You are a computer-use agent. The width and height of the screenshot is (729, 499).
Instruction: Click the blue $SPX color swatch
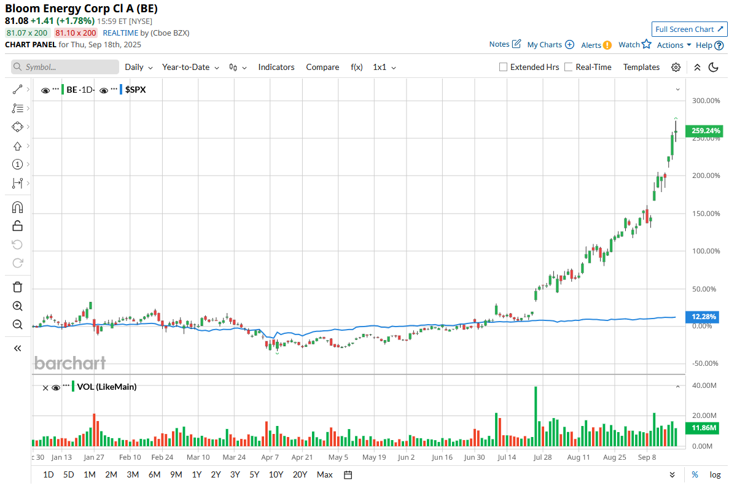pyautogui.click(x=121, y=89)
